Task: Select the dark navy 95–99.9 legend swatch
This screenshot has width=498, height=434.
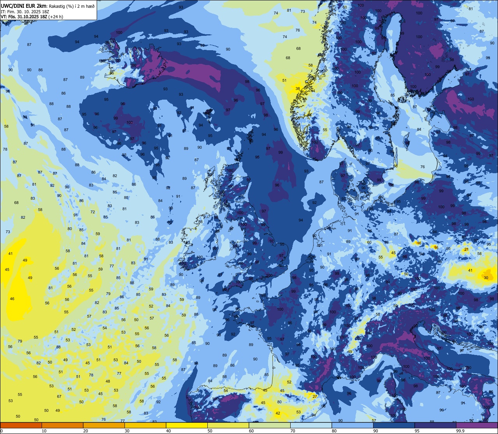Action: coord(435,425)
